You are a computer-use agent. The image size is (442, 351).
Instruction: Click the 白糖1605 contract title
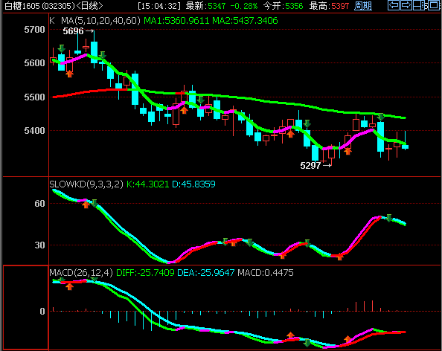tap(22, 6)
